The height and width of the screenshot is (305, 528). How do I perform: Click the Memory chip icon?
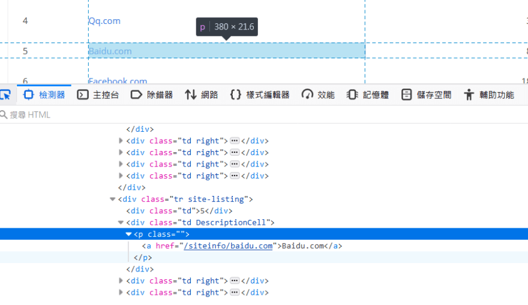pyautogui.click(x=352, y=95)
